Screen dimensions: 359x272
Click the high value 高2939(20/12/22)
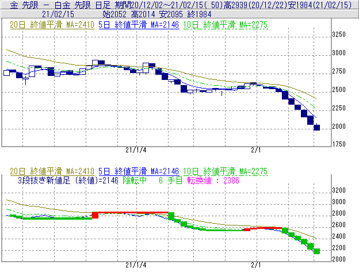255,5
